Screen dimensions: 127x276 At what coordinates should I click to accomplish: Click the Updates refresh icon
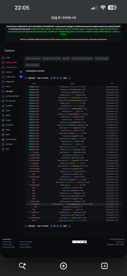pyautogui.click(x=3, y=144)
